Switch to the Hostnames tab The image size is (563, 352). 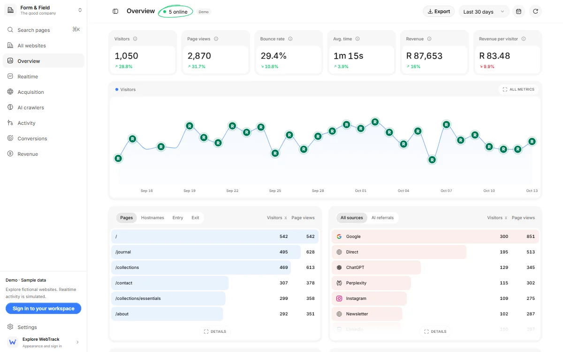click(152, 218)
